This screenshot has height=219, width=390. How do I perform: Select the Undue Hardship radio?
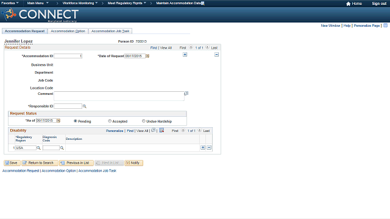tap(144, 121)
